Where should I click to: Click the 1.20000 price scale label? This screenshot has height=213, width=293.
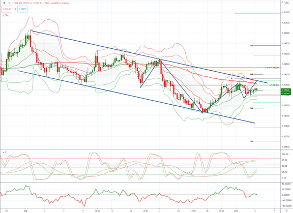[286, 33]
